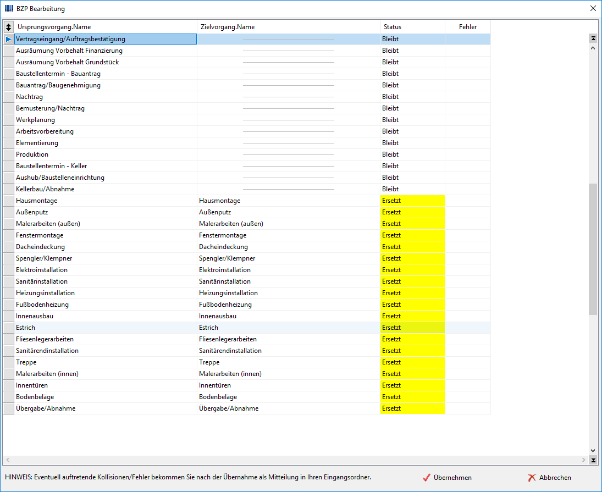
Task: Click the grey row selector beside Dacheindeckung
Action: (8, 247)
